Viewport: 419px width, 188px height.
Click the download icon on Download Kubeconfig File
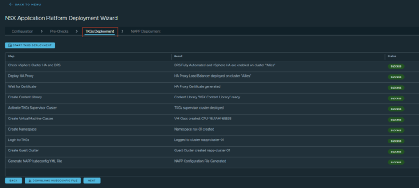(x=29, y=180)
